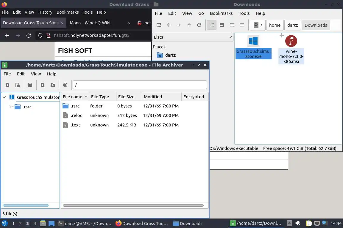Viewport: 343px width, 228px height.
Task: Open History menu in Firefox
Action: 45,12
